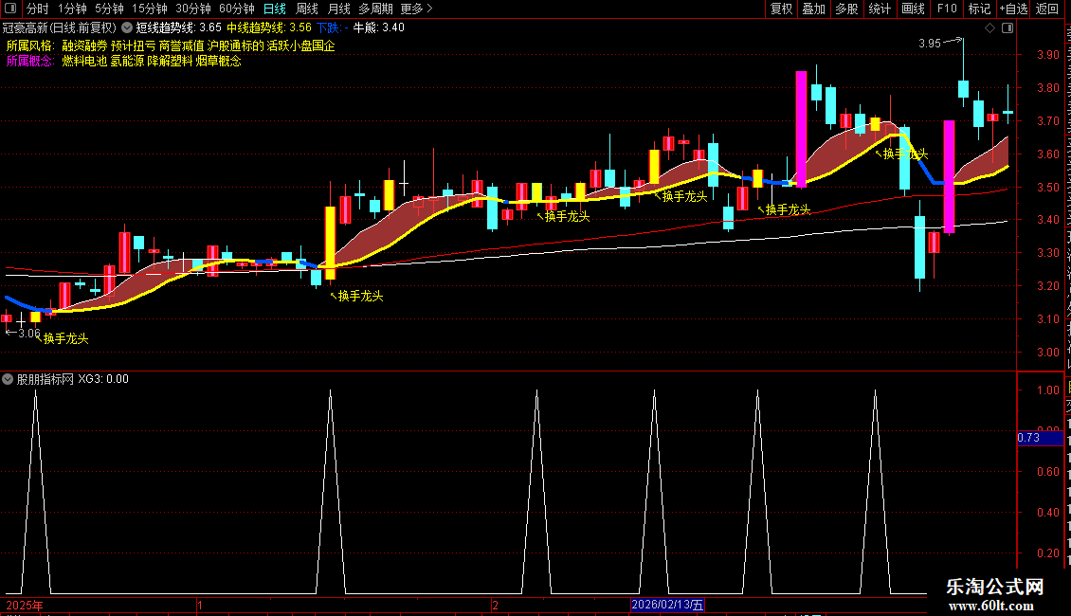Click the 换手龙头 signal below yellow candle at 3.20
This screenshot has height=616, width=1071.
point(361,297)
